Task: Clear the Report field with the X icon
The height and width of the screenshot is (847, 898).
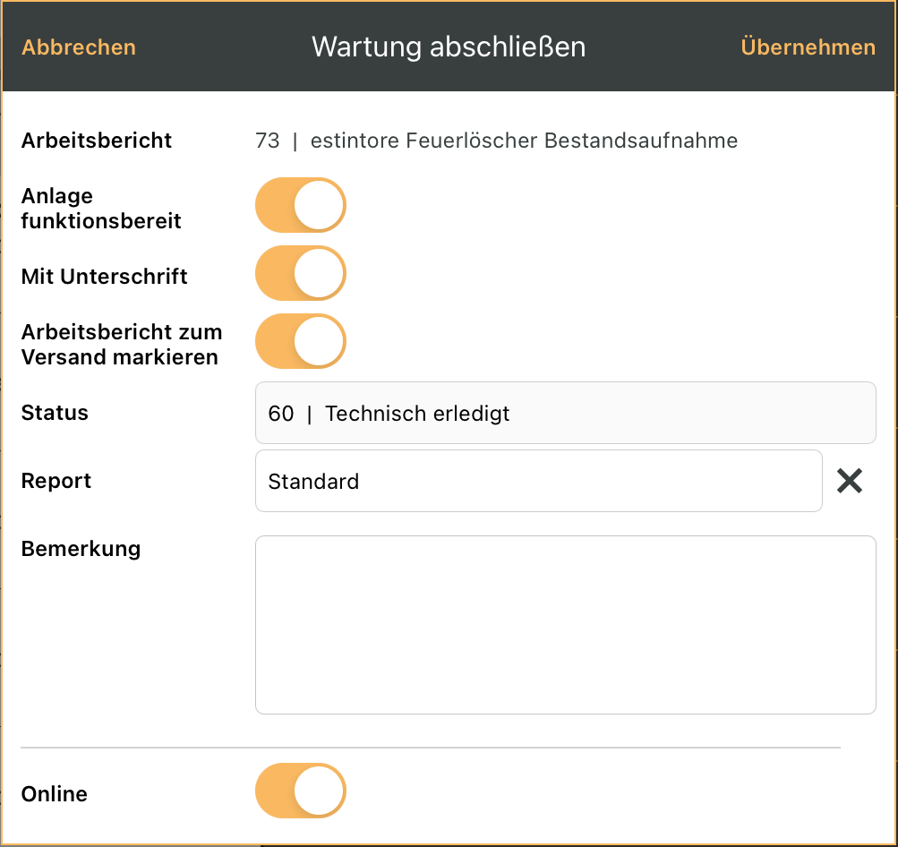Action: [850, 481]
